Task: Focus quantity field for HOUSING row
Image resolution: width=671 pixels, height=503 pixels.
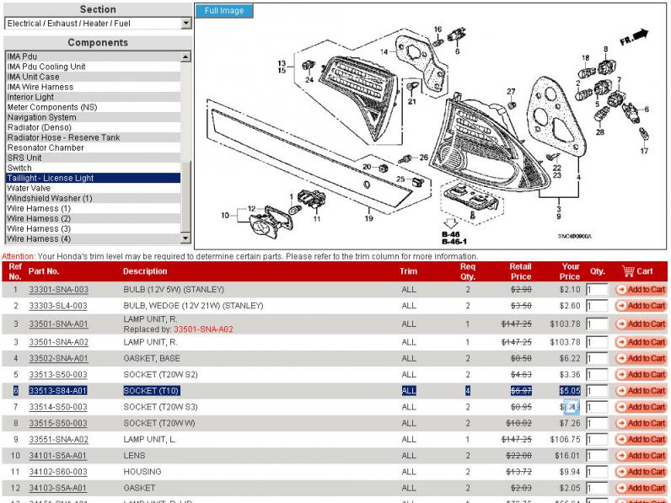Action: click(597, 472)
